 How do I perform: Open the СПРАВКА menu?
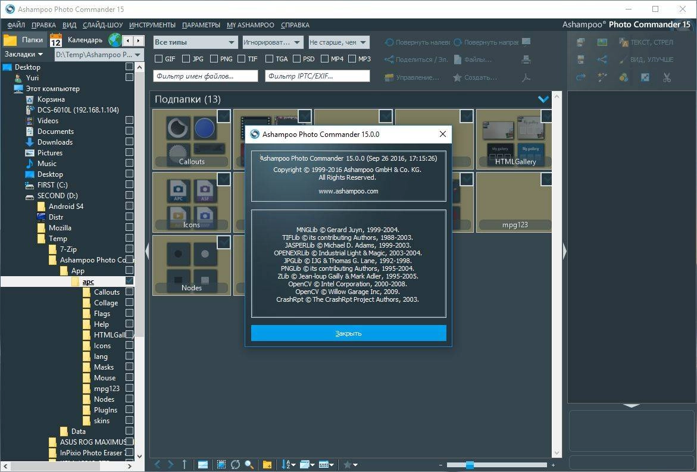click(x=295, y=25)
